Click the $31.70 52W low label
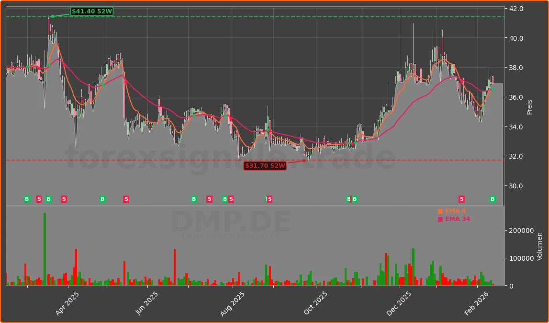Image resolution: width=549 pixels, height=323 pixels. pos(264,166)
